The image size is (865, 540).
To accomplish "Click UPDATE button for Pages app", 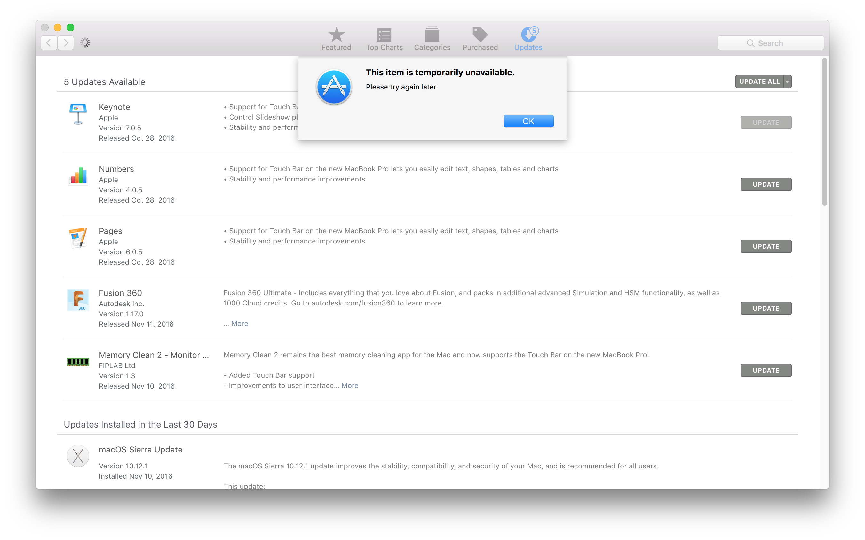I will click(766, 246).
